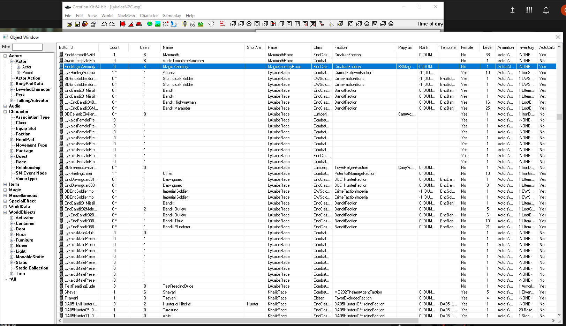
Task: Click the vertical scrollbar thumb in object list
Action: (559, 117)
